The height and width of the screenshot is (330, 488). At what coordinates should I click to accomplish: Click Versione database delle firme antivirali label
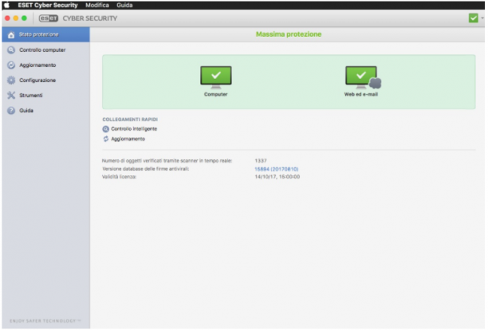145,169
